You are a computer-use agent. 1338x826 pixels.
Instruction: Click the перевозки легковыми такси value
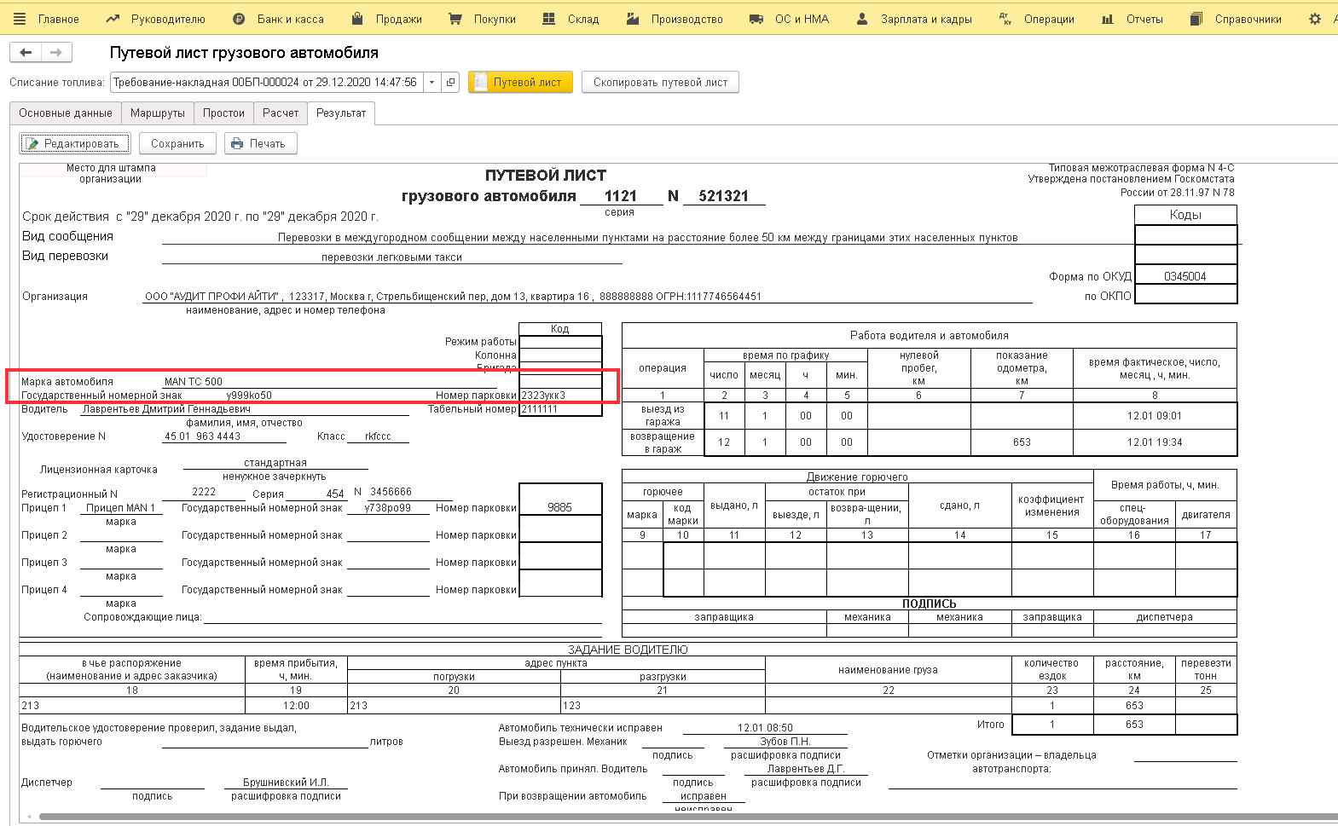tap(391, 257)
